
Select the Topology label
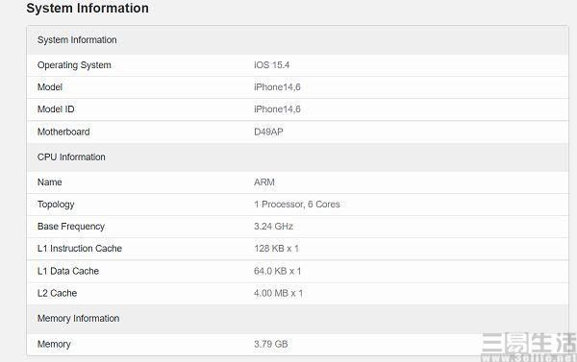click(56, 205)
